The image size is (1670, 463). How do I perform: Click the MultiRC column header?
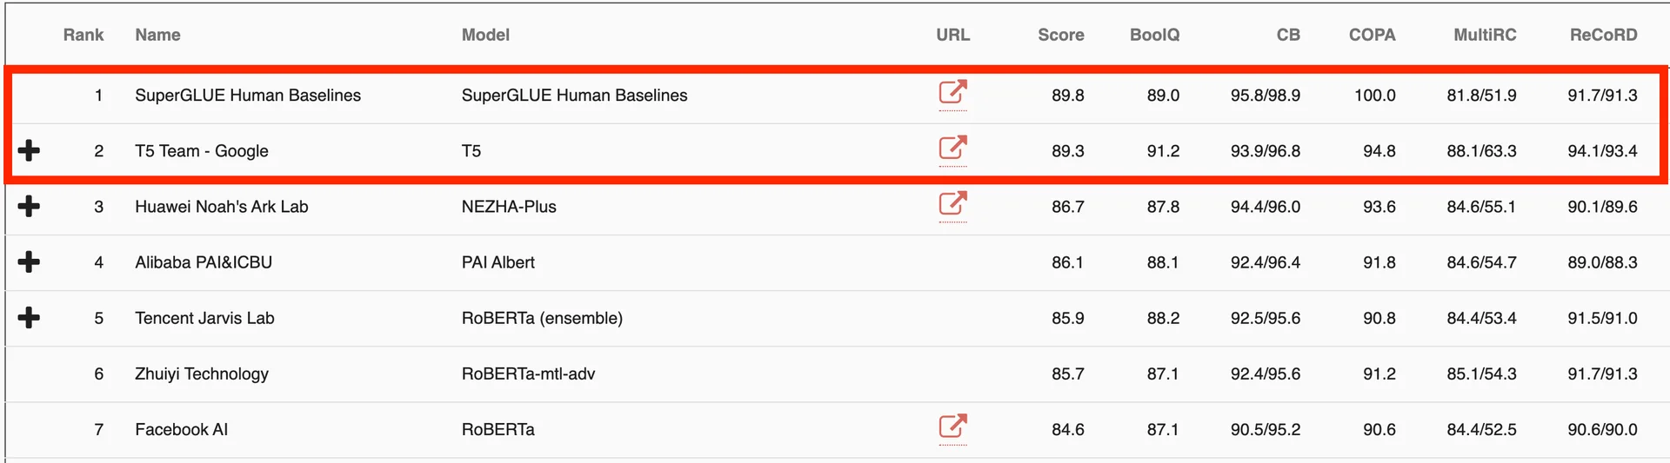[1485, 35]
